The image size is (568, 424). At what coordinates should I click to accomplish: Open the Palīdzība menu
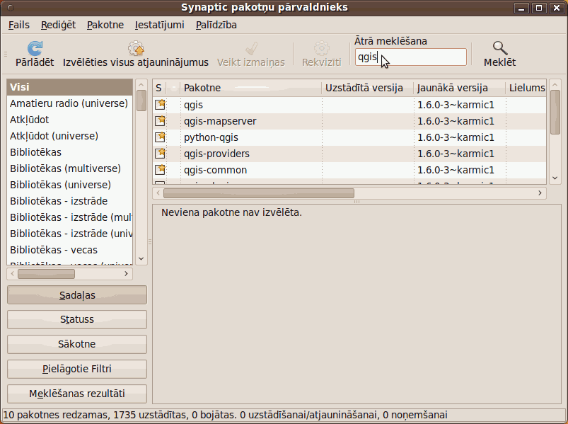pos(216,25)
